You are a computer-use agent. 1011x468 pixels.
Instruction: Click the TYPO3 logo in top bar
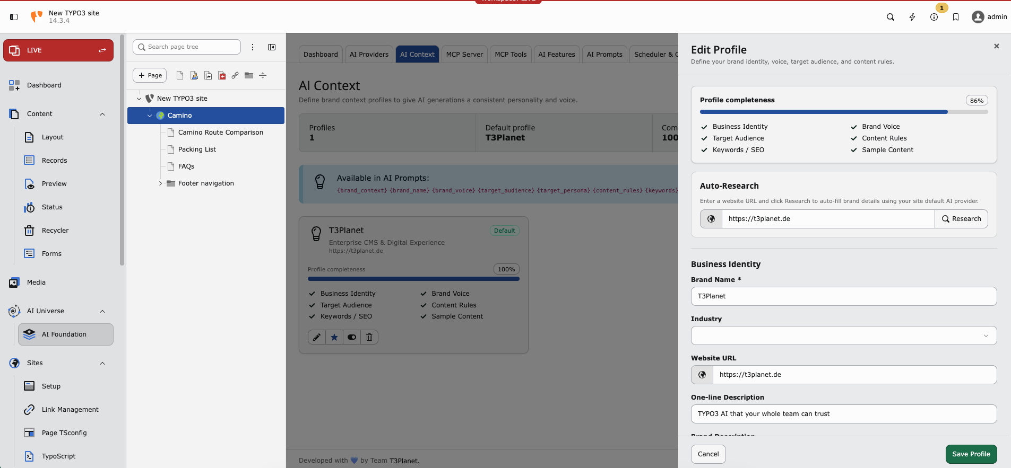pos(37,16)
